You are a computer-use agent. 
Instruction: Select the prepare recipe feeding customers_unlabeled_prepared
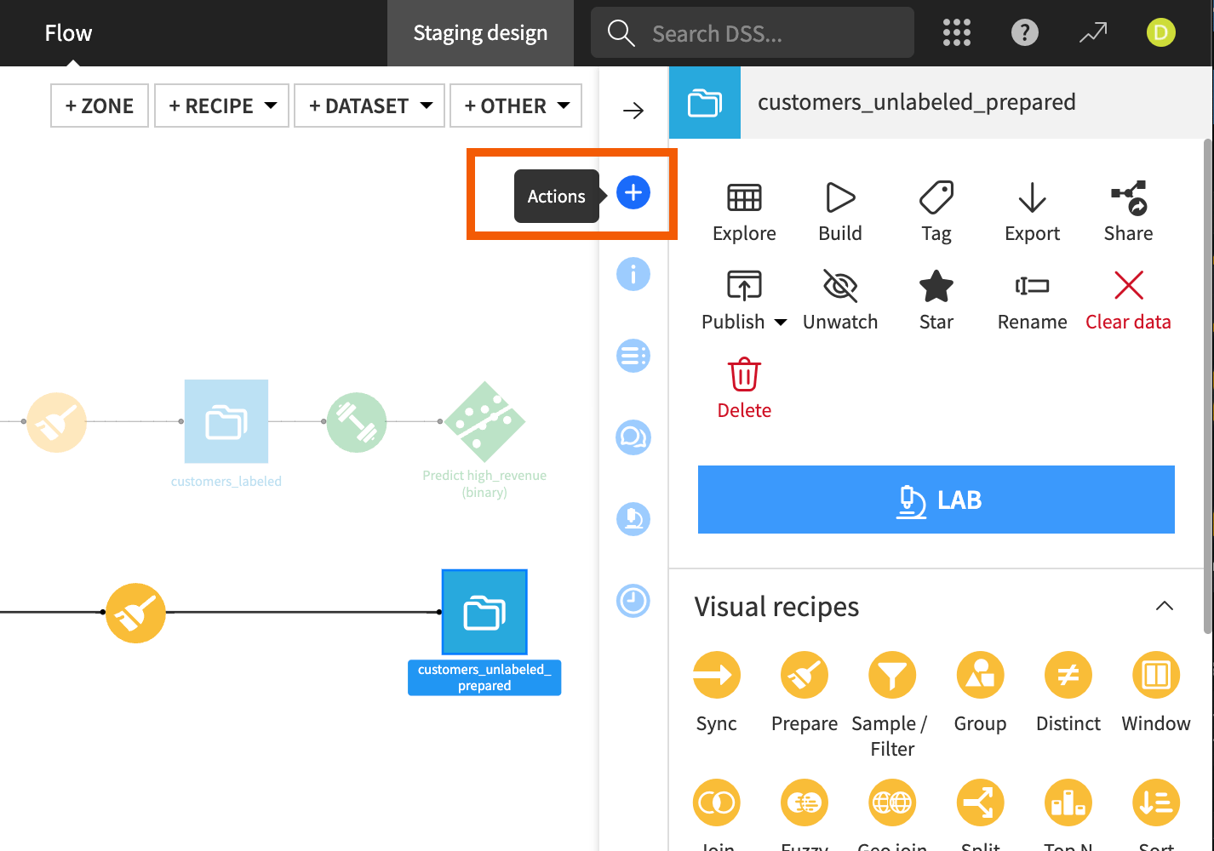pos(135,613)
